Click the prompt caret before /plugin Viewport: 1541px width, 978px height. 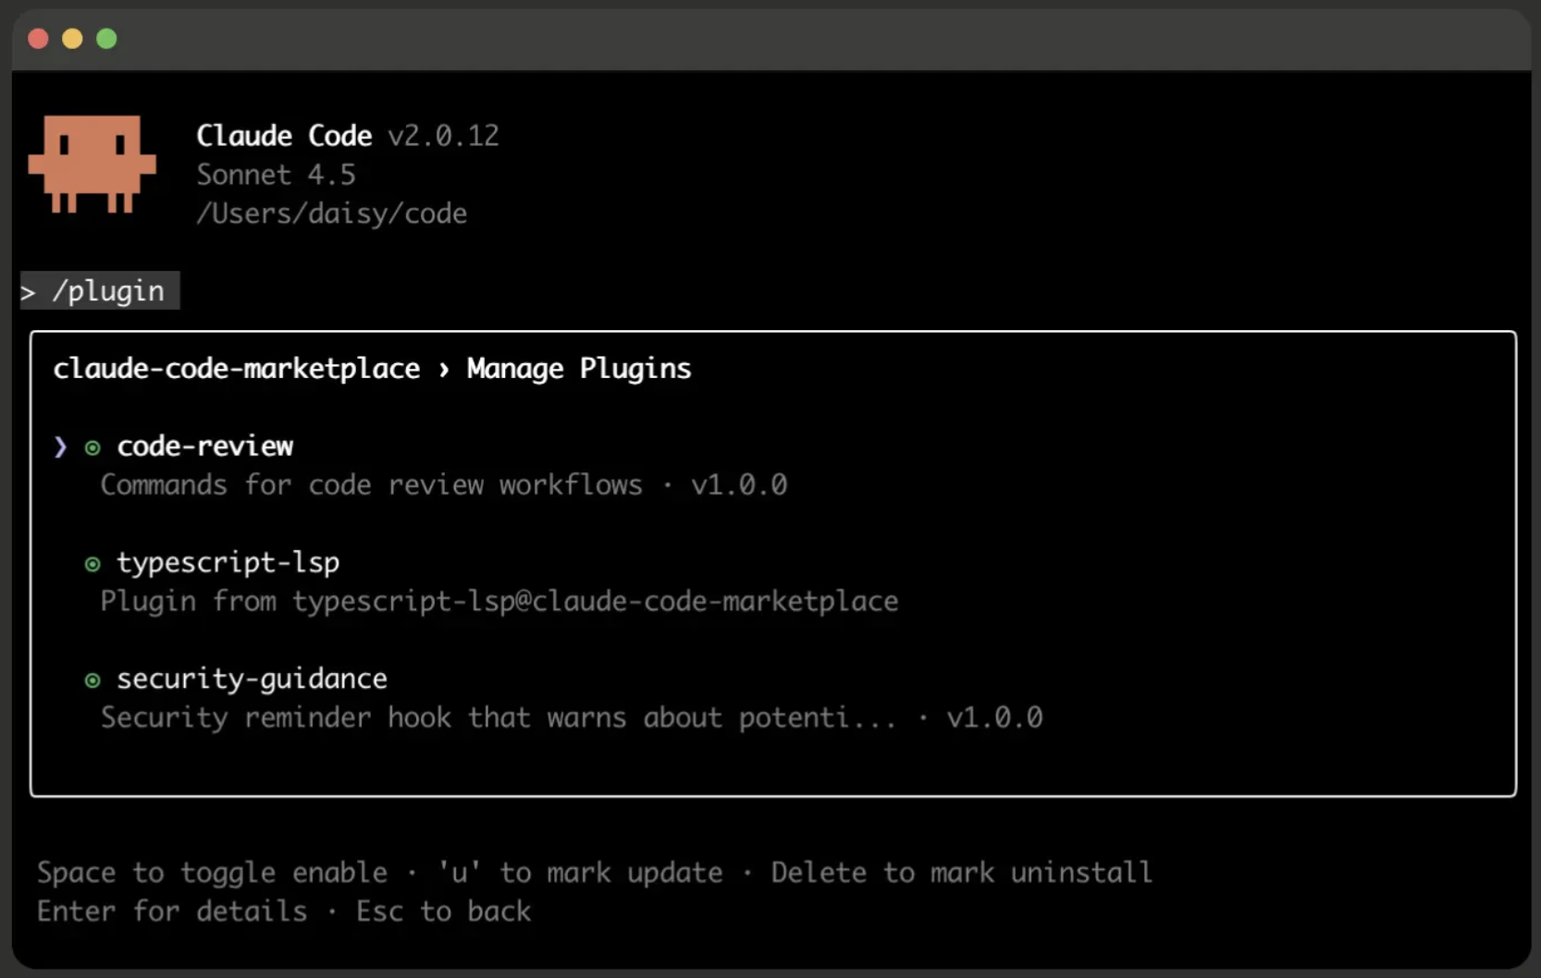tap(28, 293)
